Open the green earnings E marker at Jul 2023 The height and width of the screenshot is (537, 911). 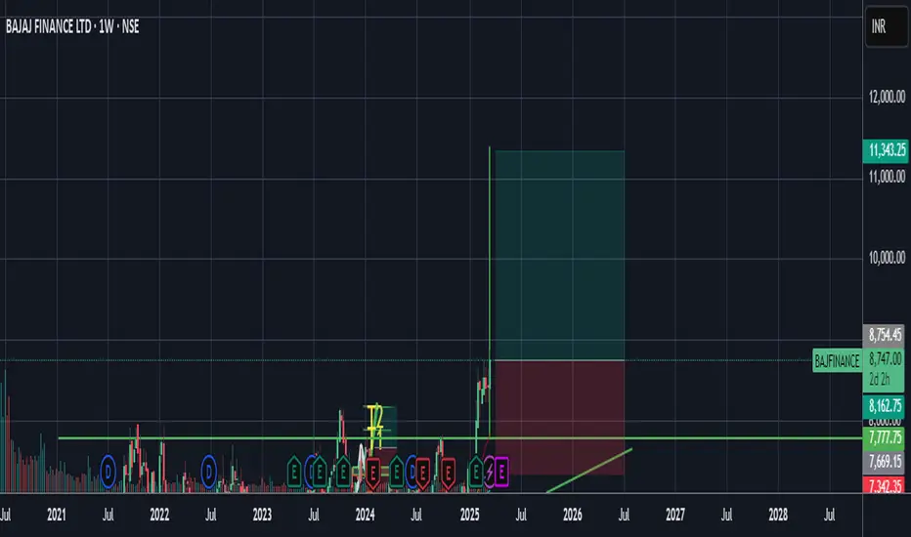click(x=319, y=472)
